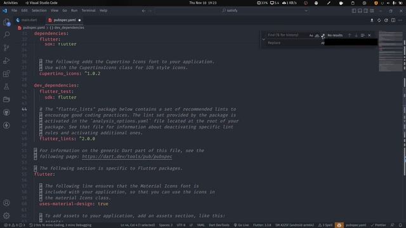Open Activities overview in top bar
The width and height of the screenshot is (406, 228).
[x=11, y=3]
